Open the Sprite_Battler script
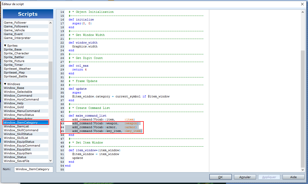The width and height of the screenshot is (308, 184). click(14, 57)
